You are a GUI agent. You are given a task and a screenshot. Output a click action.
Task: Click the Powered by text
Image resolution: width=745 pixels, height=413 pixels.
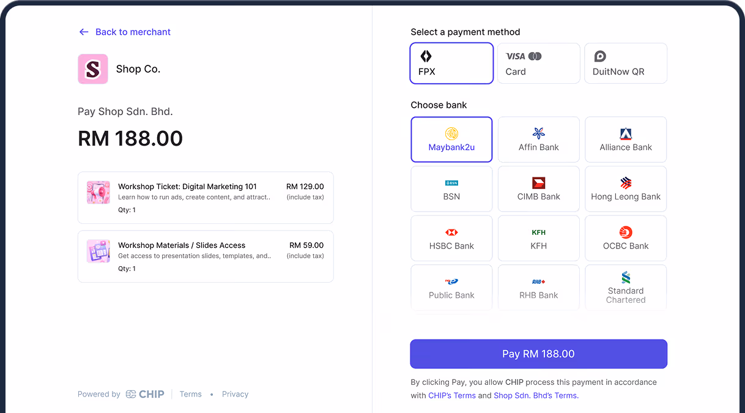[99, 394]
